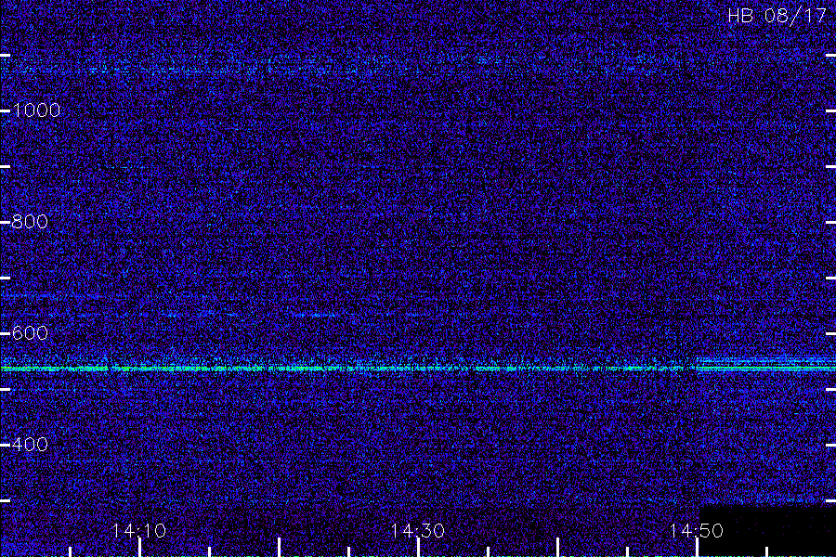Click the 400 frequency axis label

point(30,445)
